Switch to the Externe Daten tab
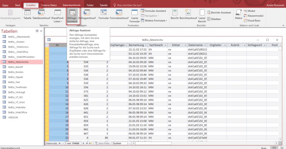Image resolution: width=286 pixels, height=149 pixels. pos(49,5)
